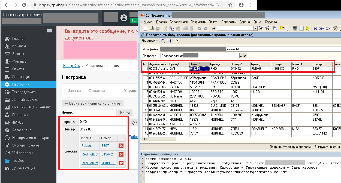
Task: Open the question-mark help icon next to Действия
Action: point(177,41)
